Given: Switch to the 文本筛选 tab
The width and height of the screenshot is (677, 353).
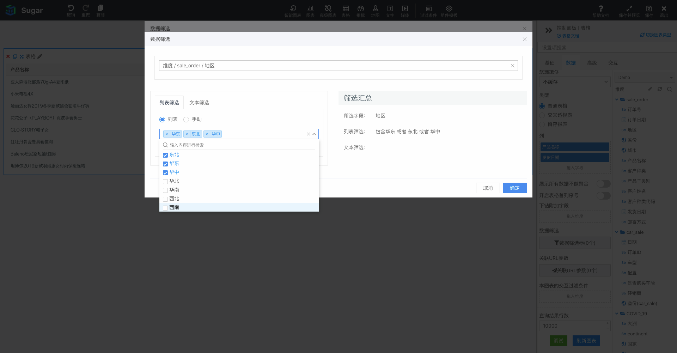Looking at the screenshot, I should 199,103.
